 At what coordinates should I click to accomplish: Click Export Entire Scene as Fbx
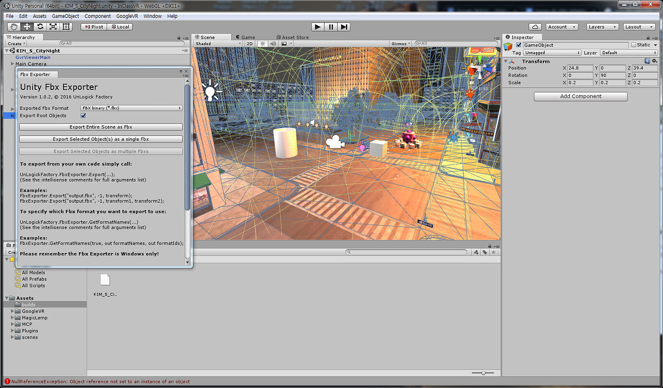(x=101, y=126)
